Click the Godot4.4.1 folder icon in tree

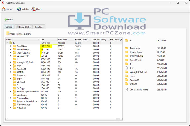point(14,75)
